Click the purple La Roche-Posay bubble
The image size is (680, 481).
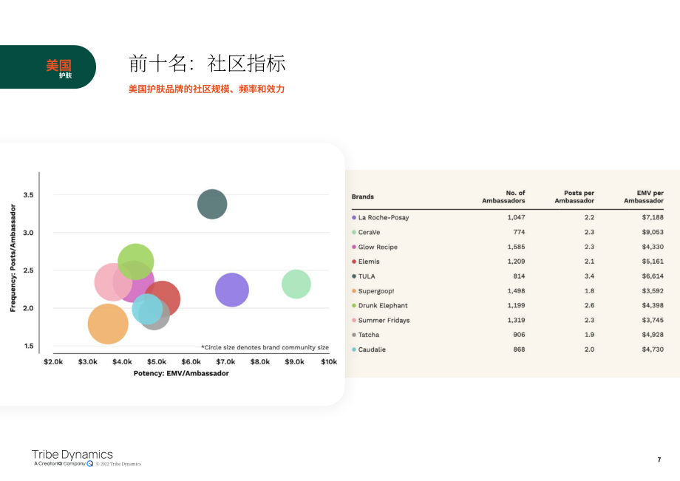(232, 290)
